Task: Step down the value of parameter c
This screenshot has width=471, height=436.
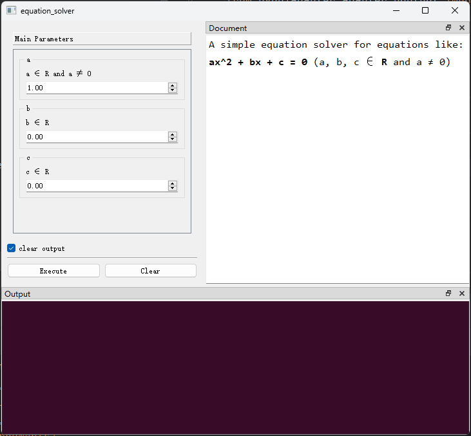Action: (x=172, y=188)
